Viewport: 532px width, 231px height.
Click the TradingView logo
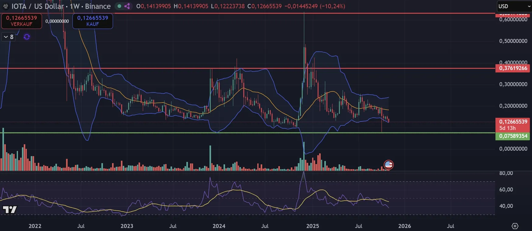pos(10,209)
